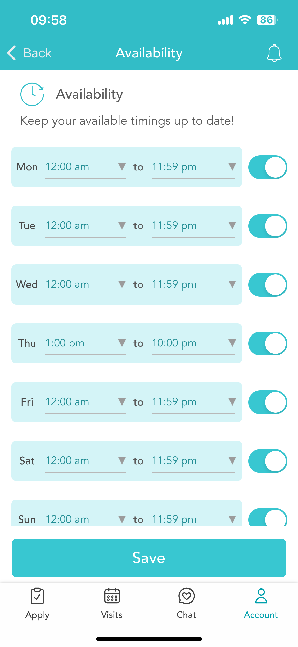Tap the Availability clock icon
The height and width of the screenshot is (647, 298).
(32, 94)
